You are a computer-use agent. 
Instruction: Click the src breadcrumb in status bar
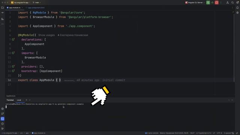(x=21, y=133)
